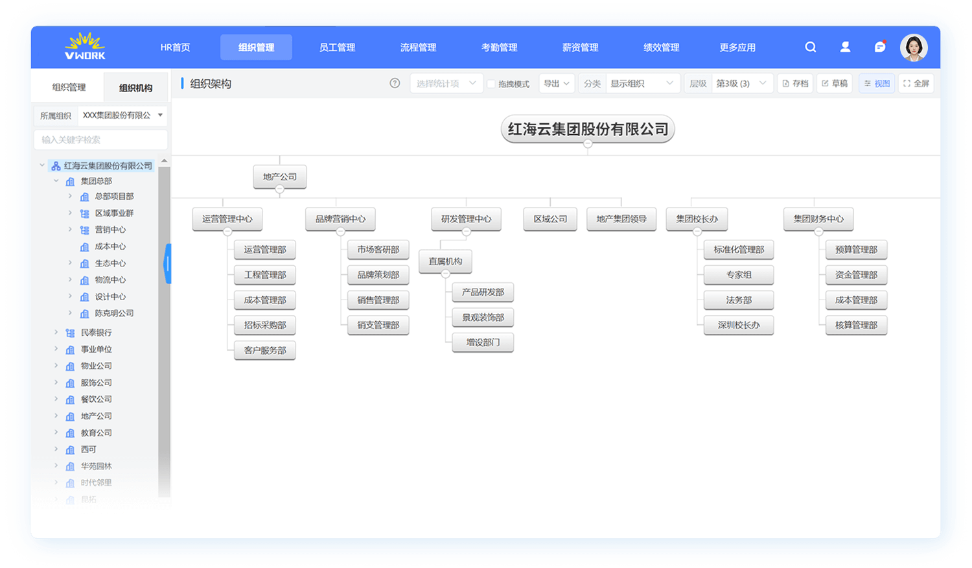The height and width of the screenshot is (568, 972).
Task: Collapse the node circle under 集团财务中心
Action: pyautogui.click(x=818, y=231)
